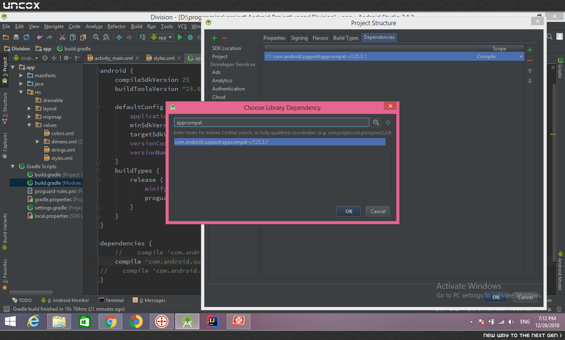
Task: Open the Analyze menu
Action: (94, 26)
